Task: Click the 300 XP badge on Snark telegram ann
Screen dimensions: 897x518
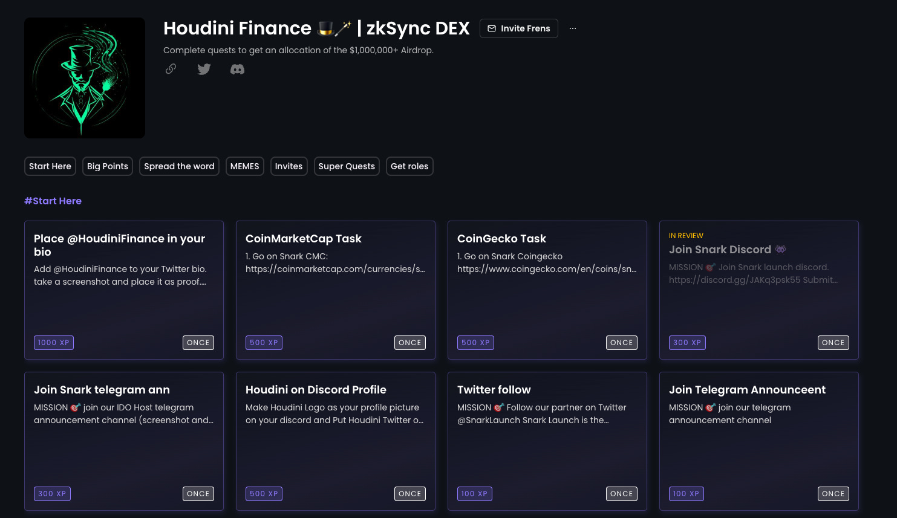Action: 52,494
